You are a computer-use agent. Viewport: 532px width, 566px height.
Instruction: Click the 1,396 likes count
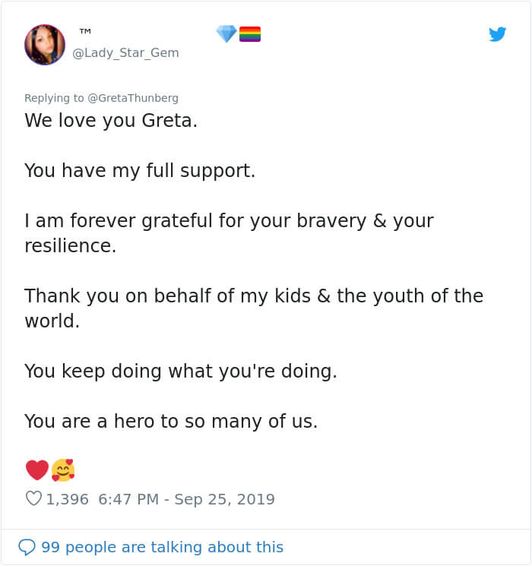(x=67, y=500)
